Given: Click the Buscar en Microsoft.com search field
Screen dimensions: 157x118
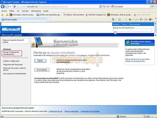Looking at the screenshot, I should point(132,30).
